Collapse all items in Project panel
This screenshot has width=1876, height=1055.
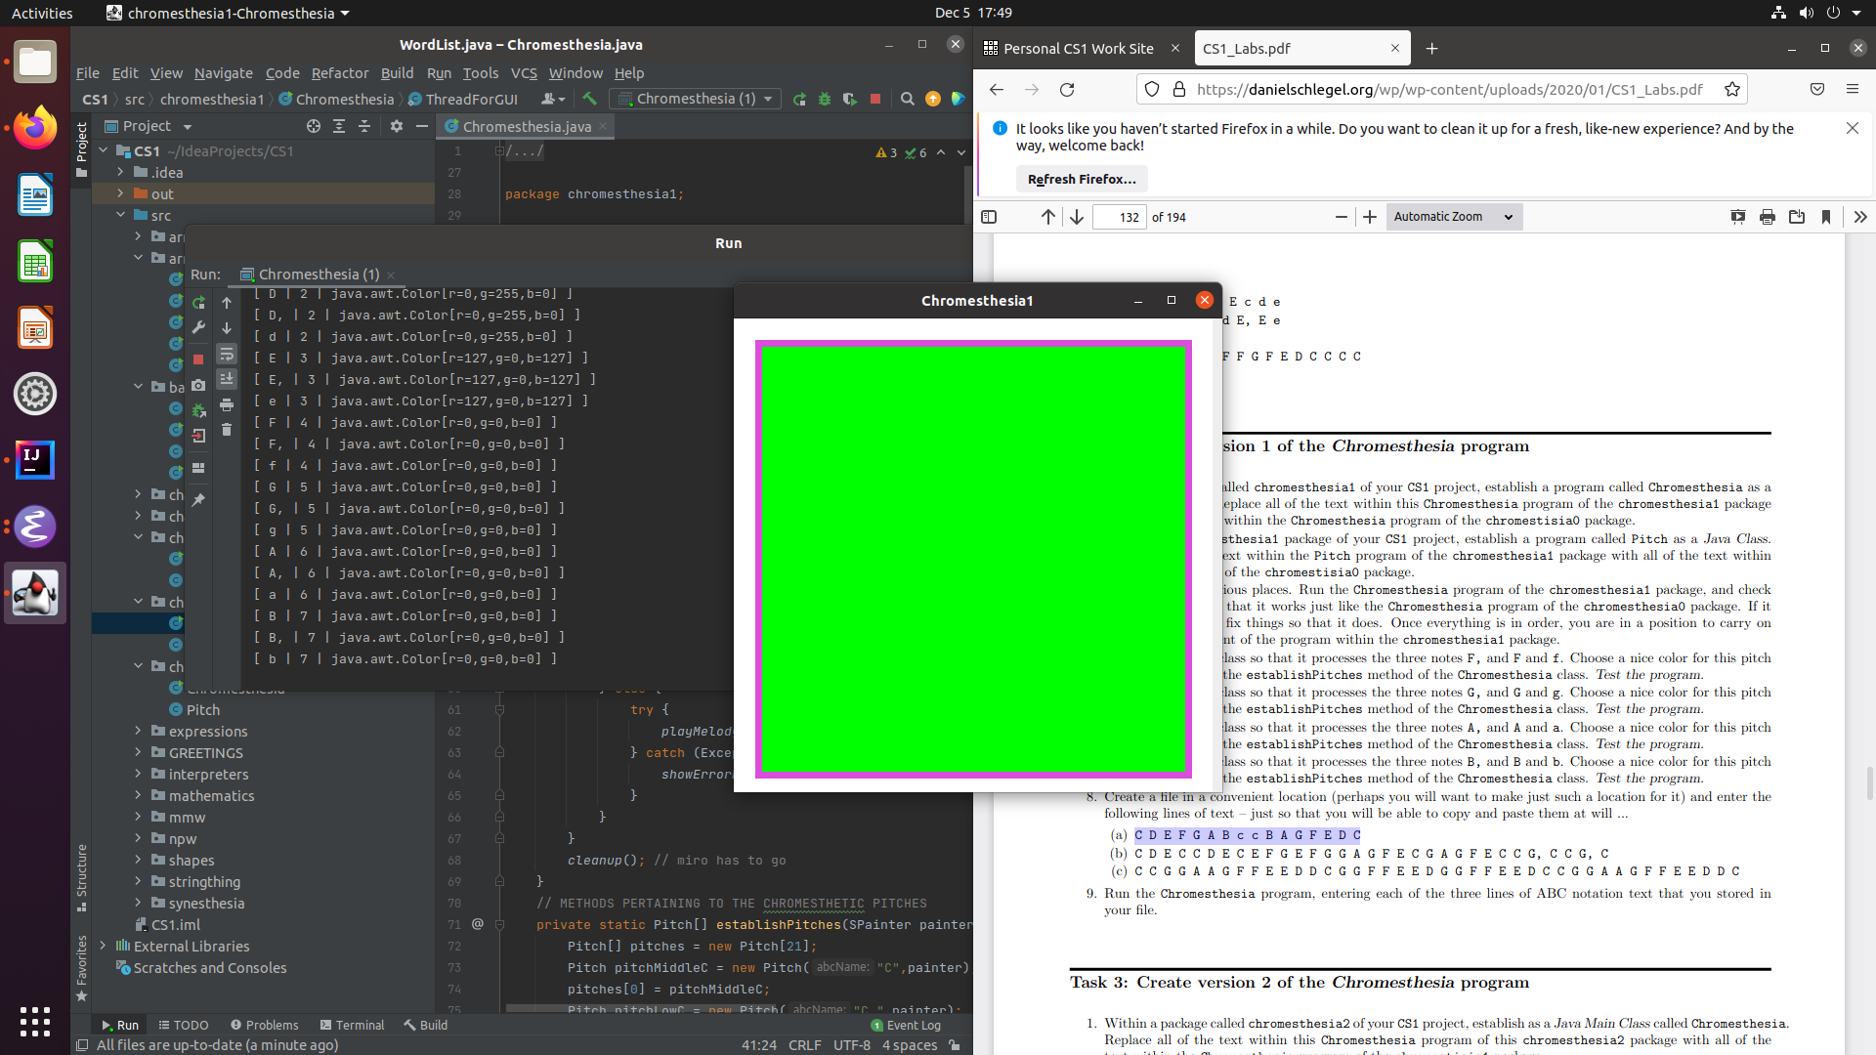tap(364, 126)
